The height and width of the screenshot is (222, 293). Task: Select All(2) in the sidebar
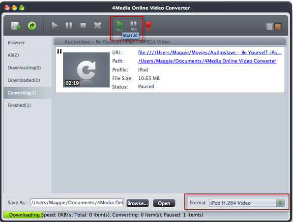click(28, 55)
